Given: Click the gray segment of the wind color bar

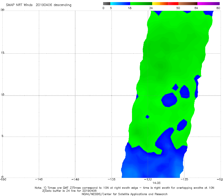Looking at the screenshot, I should tap(106, 4).
